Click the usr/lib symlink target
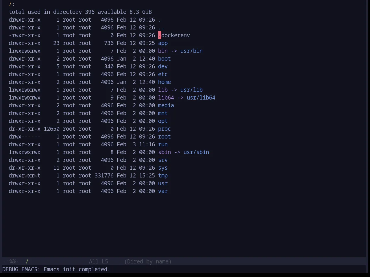 (x=191, y=90)
